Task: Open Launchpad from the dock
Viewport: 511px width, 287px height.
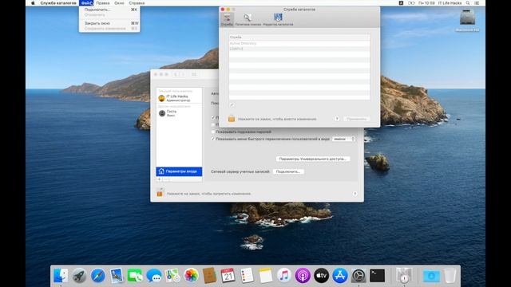Action: click(79, 276)
